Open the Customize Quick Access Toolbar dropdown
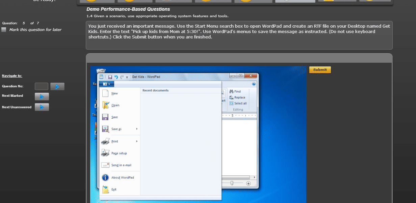The height and width of the screenshot is (203, 416). 127,77
